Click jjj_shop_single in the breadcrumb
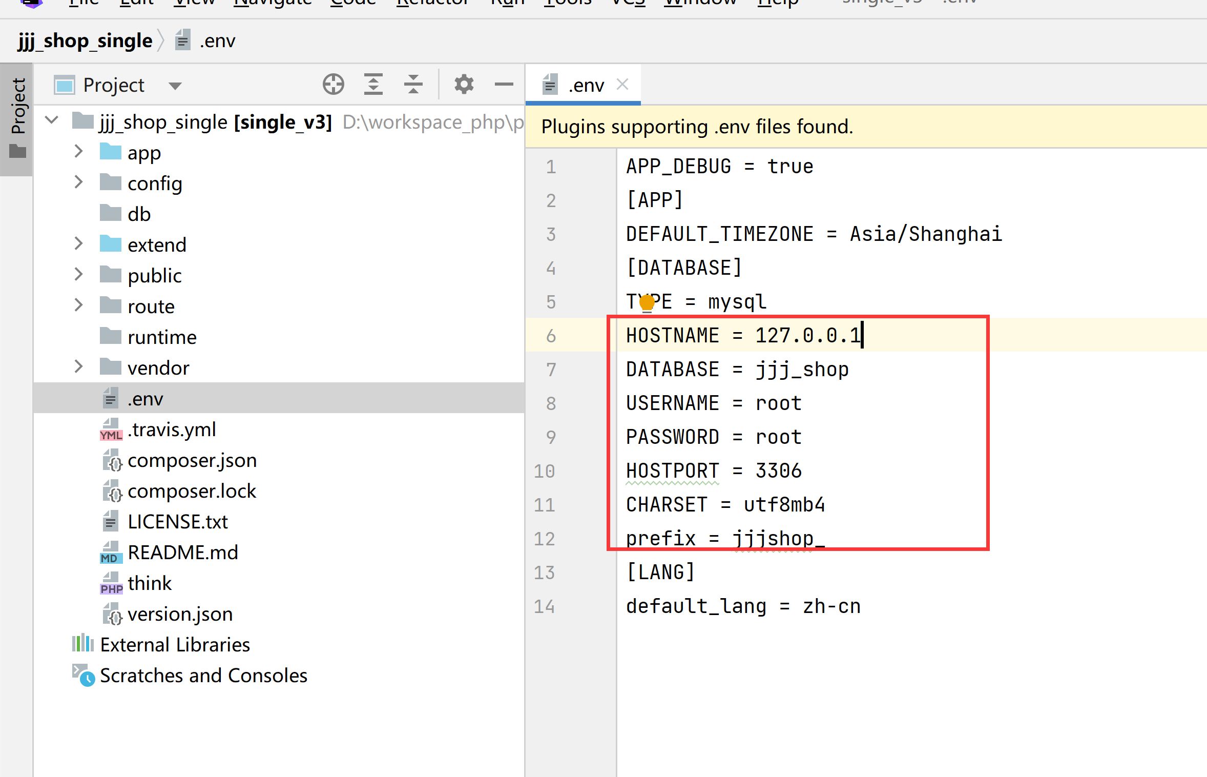Screen dimensions: 1207x777 pos(85,41)
